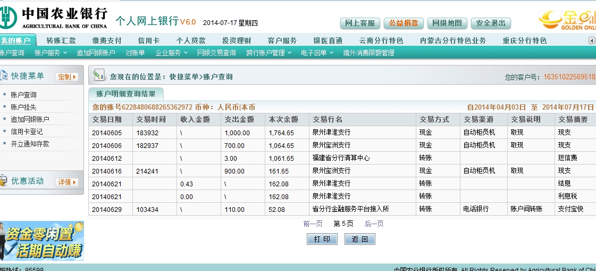Click the 快捷菜单 panel icon
The height and width of the screenshot is (271, 596).
3,76
